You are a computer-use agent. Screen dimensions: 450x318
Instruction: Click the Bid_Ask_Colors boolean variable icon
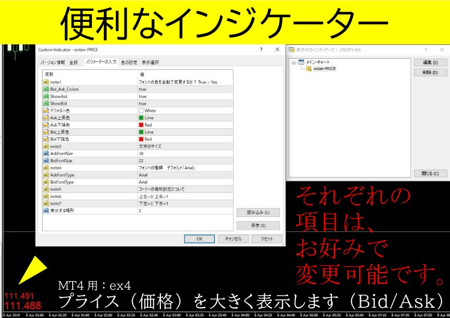[46, 89]
